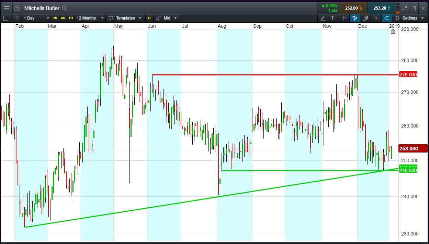Image resolution: width=429 pixels, height=244 pixels.
Task: Click the Oct label on time axis
Action: [290, 26]
